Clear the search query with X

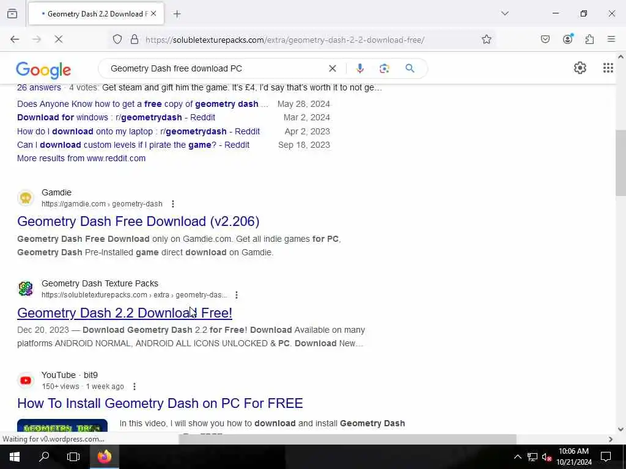pos(332,68)
